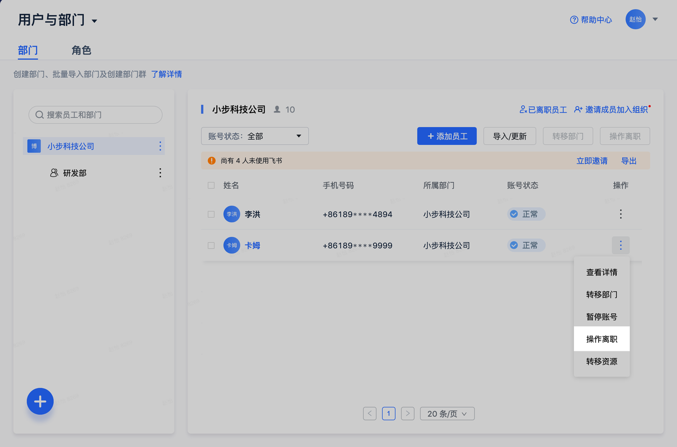Open more options for 小步科技公司 in sidebar
The image size is (677, 447).
click(x=160, y=146)
